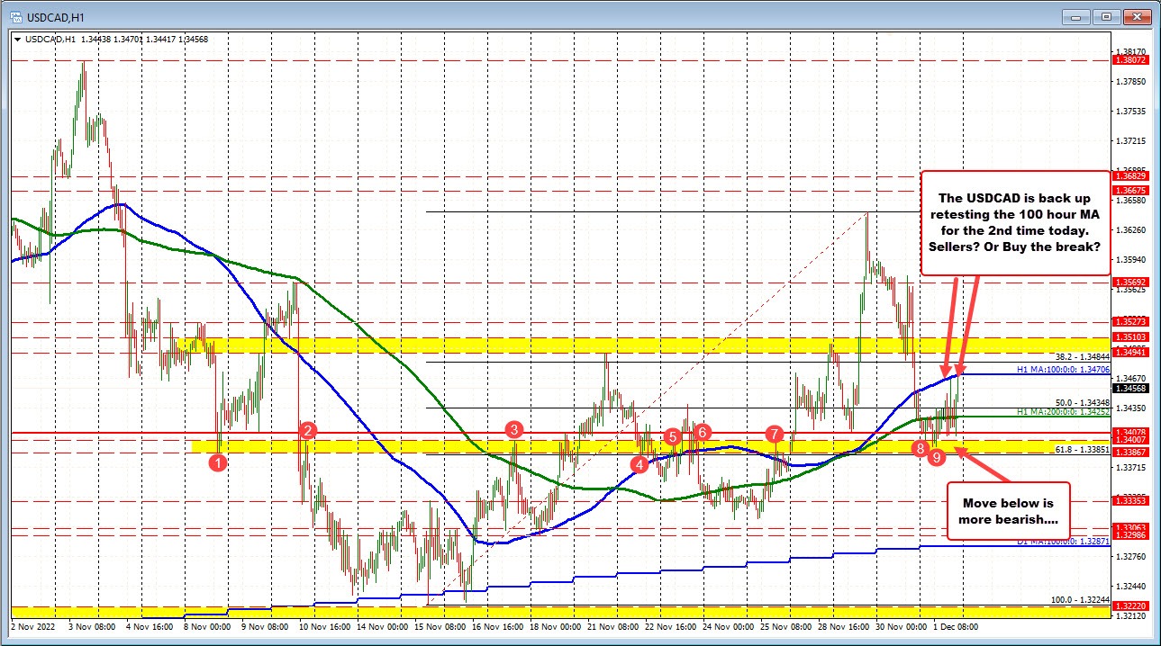Collapse the quote line using the triangle arrow
1161x646 pixels.
[18, 40]
